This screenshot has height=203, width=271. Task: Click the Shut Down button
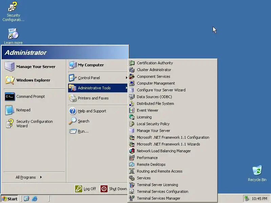(113, 189)
